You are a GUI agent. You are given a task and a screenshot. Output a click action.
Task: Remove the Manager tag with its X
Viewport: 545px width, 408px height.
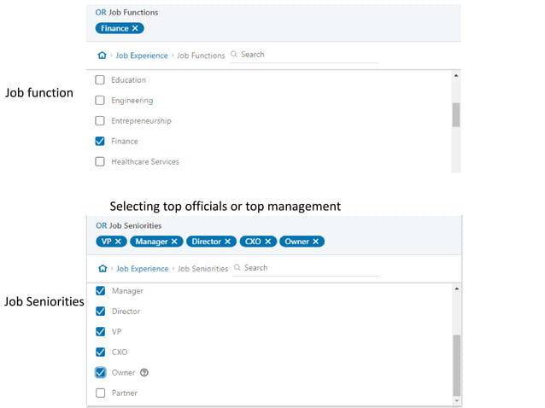point(174,242)
